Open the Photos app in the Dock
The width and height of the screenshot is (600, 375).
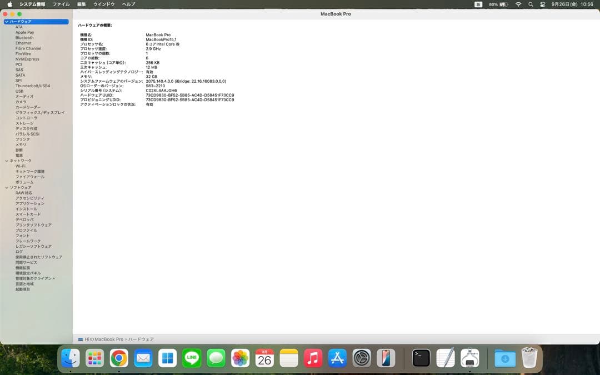pos(240,358)
